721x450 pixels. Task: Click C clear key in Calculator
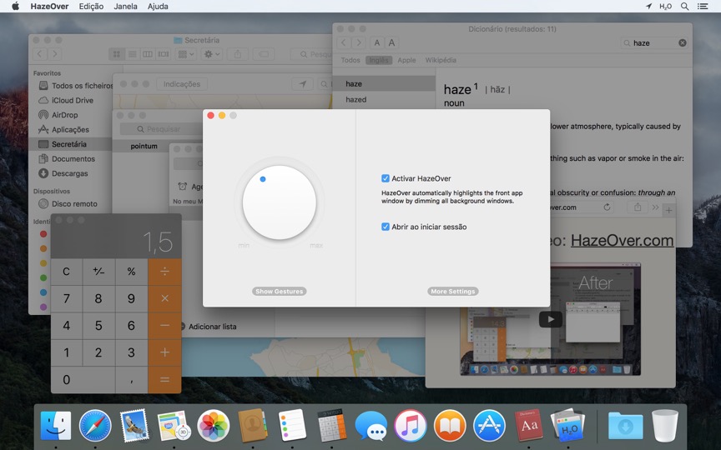tap(66, 272)
